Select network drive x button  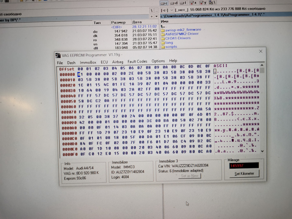point(193,3)
